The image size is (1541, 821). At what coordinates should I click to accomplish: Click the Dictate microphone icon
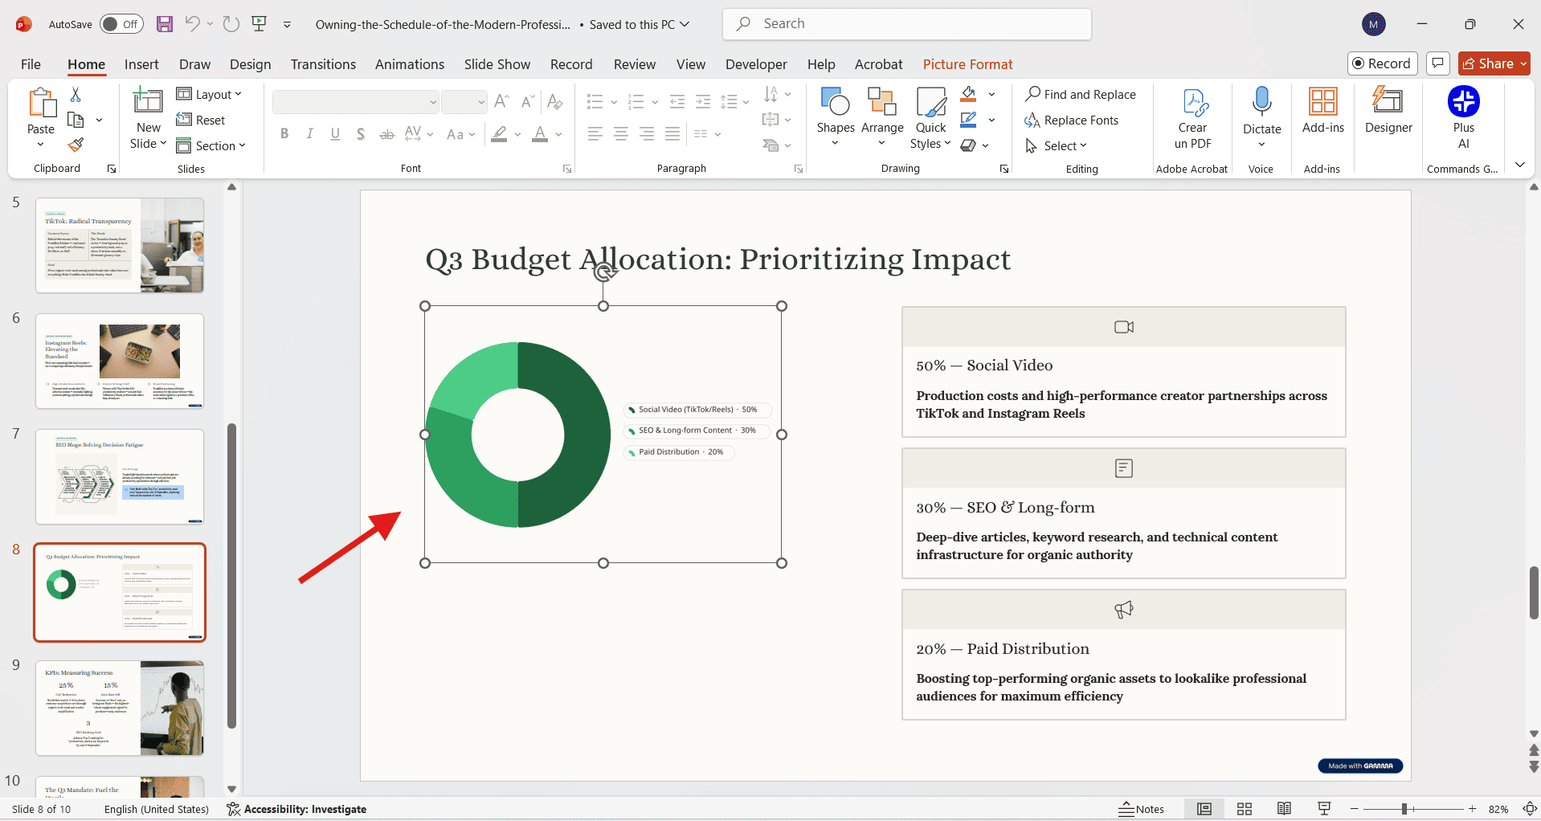[x=1262, y=102]
